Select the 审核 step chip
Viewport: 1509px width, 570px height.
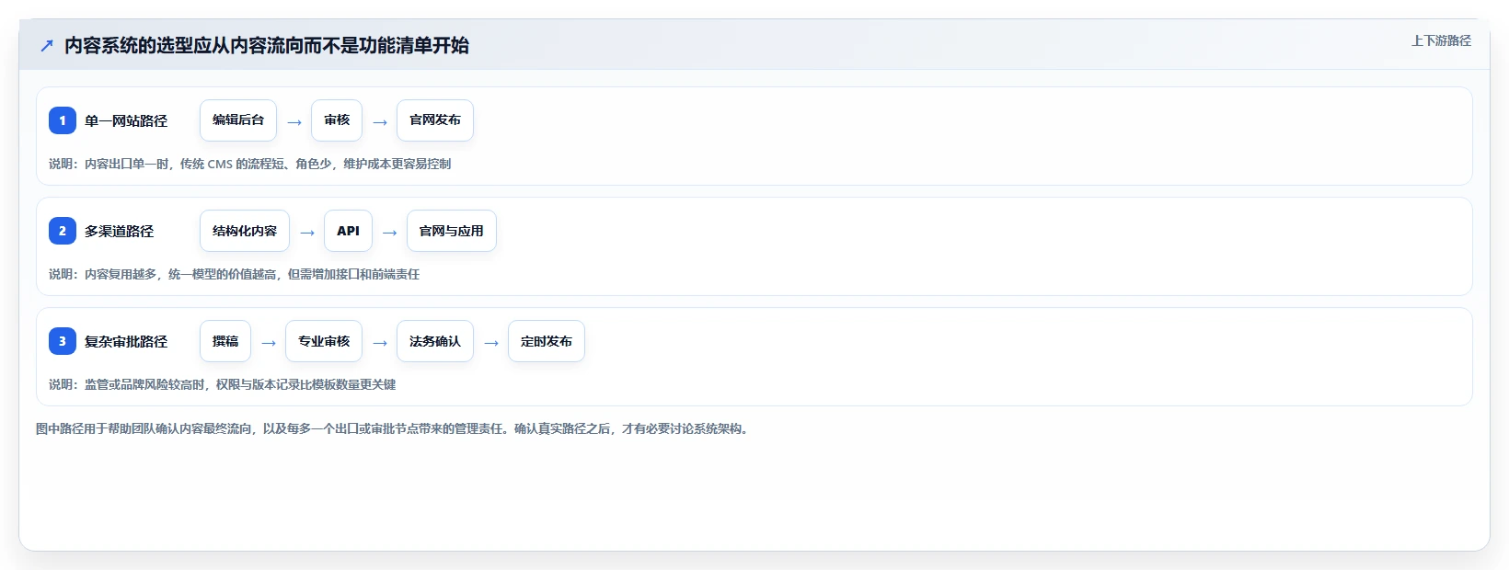[337, 120]
